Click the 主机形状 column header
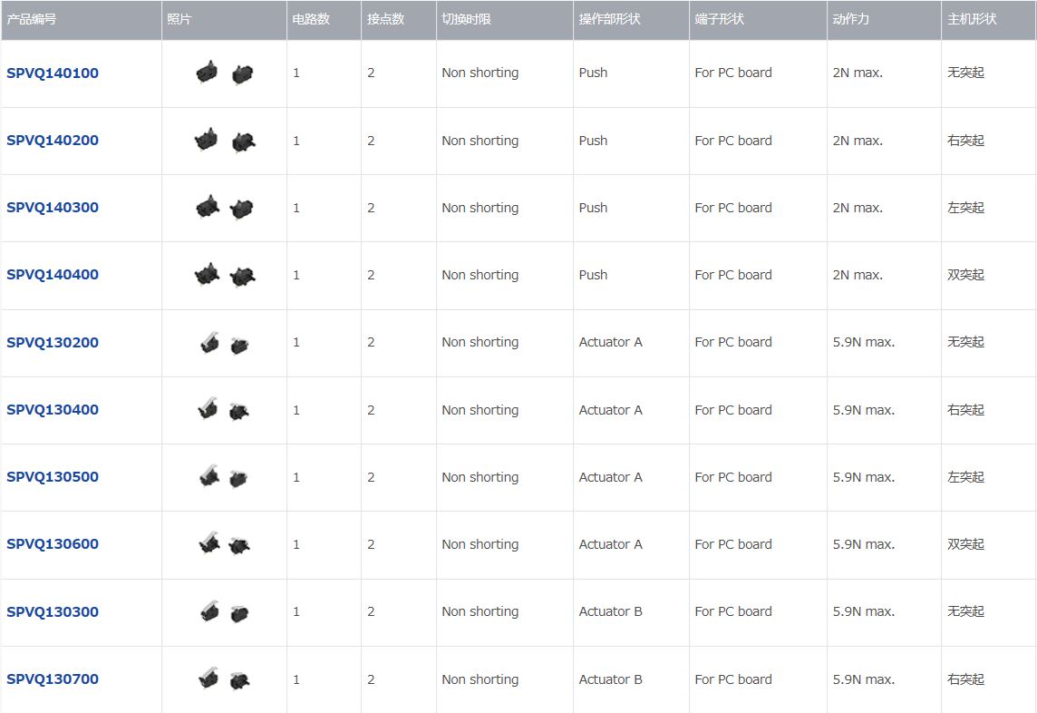The width and height of the screenshot is (1037, 713). tap(972, 19)
